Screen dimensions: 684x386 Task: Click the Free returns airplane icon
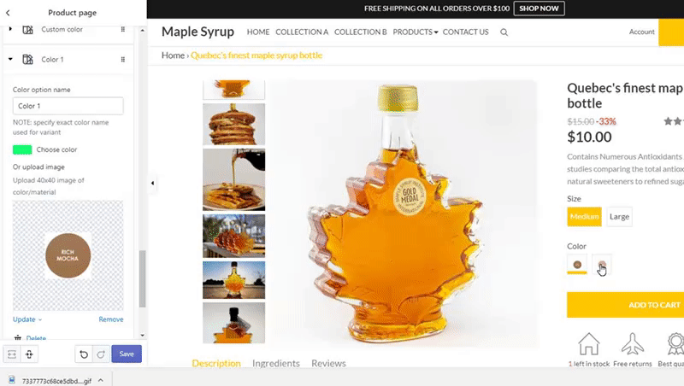point(633,344)
